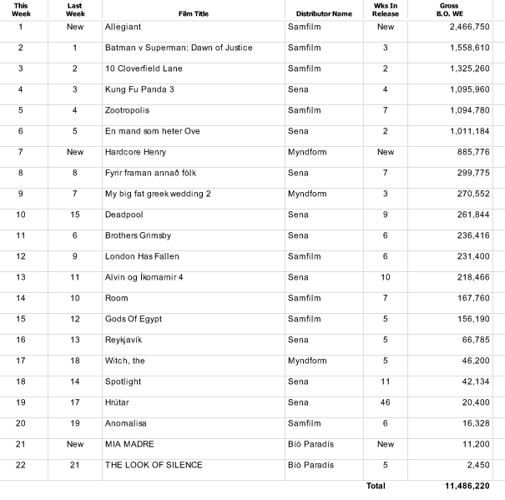This screenshot has width=505, height=500.
Task: Select Hardcore Henry in the film list
Action: (x=135, y=152)
